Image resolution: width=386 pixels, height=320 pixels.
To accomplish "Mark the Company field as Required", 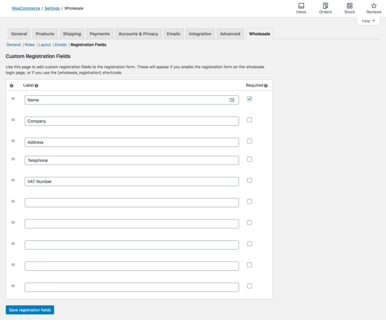I will click(x=249, y=119).
